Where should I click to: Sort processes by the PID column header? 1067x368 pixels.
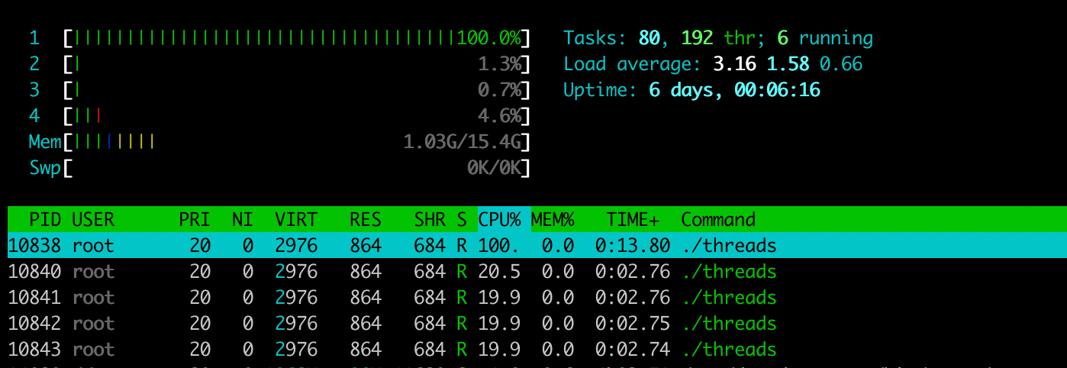point(45,220)
